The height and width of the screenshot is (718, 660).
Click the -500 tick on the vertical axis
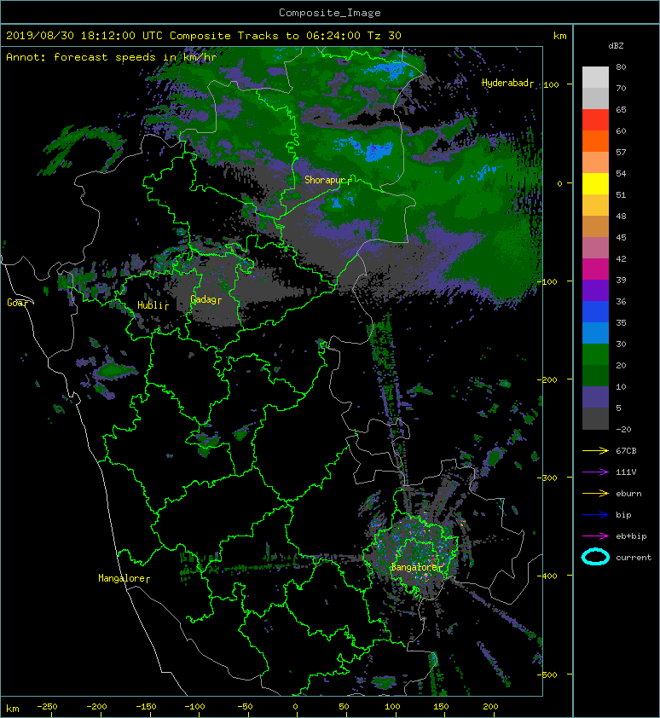(547, 675)
